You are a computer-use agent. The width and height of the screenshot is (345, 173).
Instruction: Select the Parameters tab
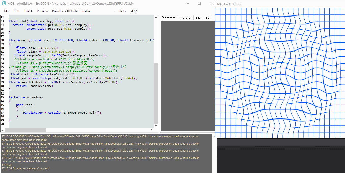[169, 18]
